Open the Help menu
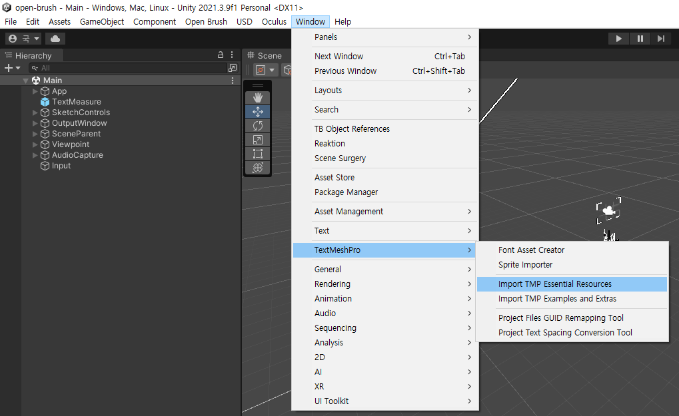Viewport: 679px width, 416px height. coord(342,21)
